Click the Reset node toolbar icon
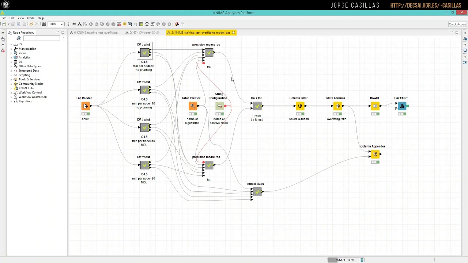Viewport: 468px width, 263px height. point(118,24)
